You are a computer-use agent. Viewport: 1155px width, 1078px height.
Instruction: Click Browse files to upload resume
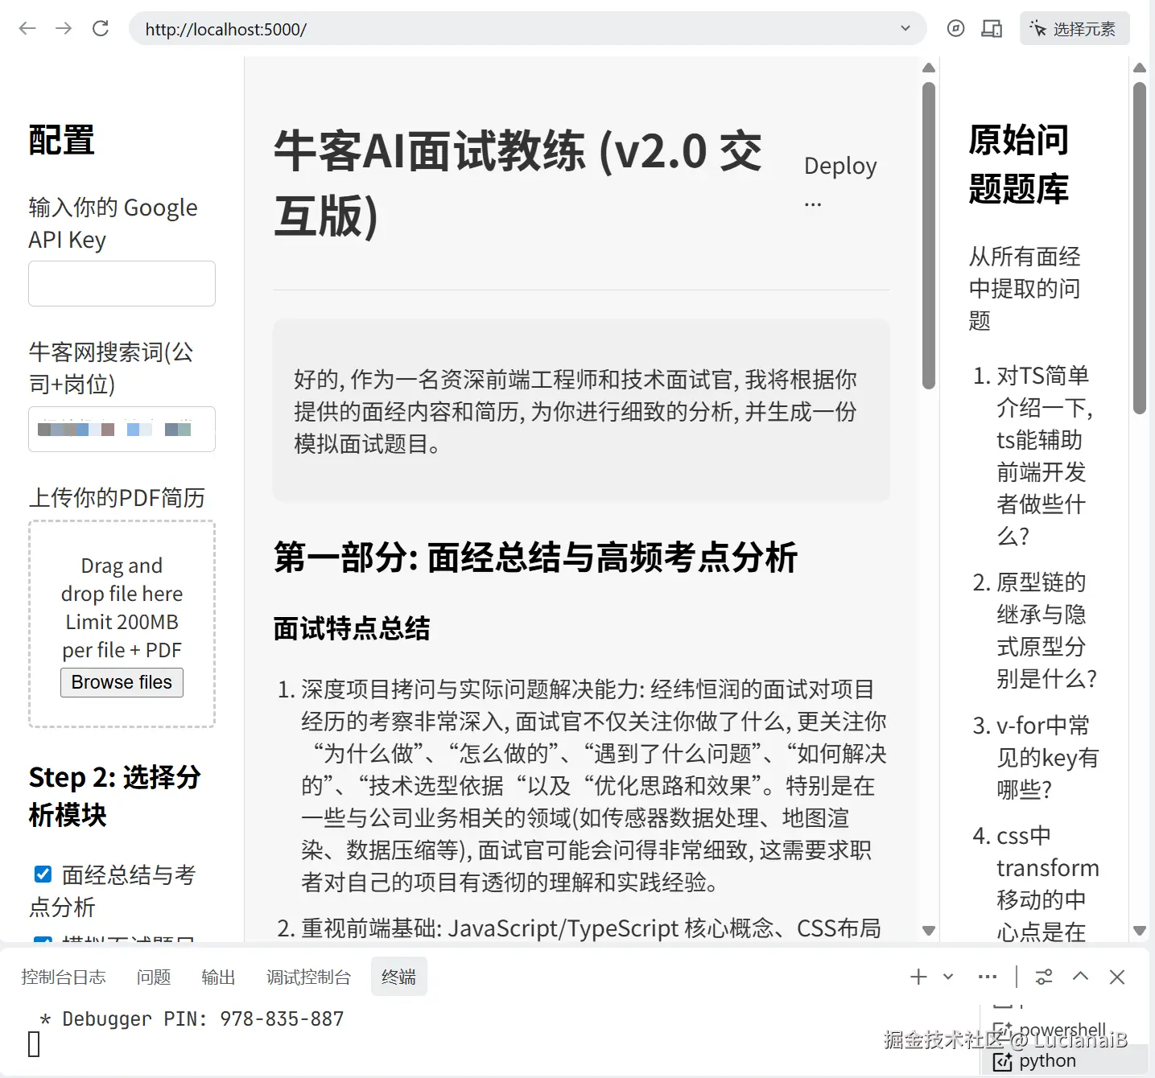tap(122, 682)
